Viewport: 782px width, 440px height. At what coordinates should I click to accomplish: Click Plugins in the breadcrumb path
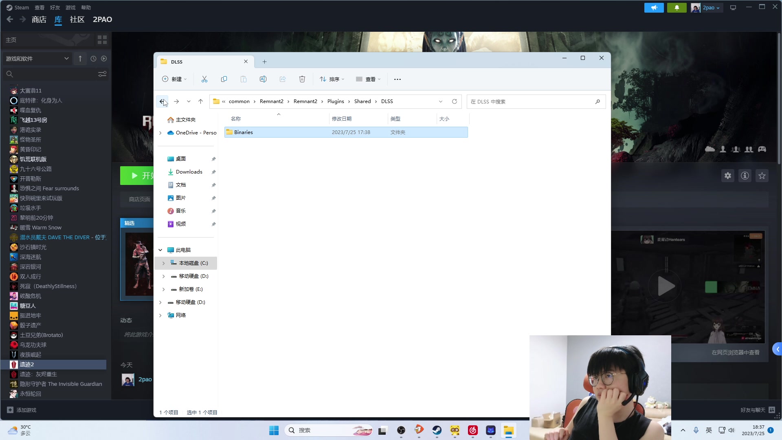[336, 101]
